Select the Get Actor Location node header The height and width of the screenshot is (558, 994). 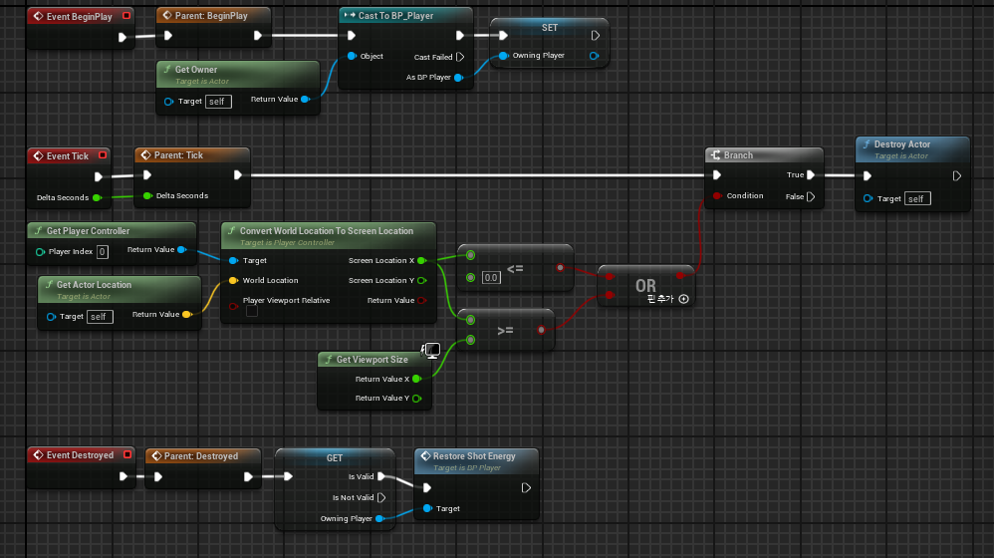tap(120, 289)
